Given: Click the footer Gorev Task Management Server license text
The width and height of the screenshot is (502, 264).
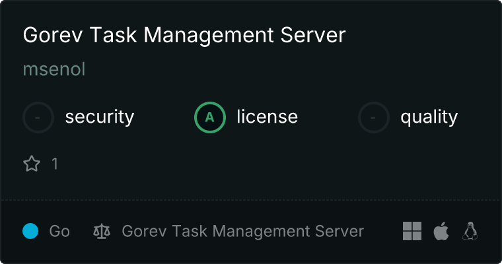Looking at the screenshot, I should 242,232.
